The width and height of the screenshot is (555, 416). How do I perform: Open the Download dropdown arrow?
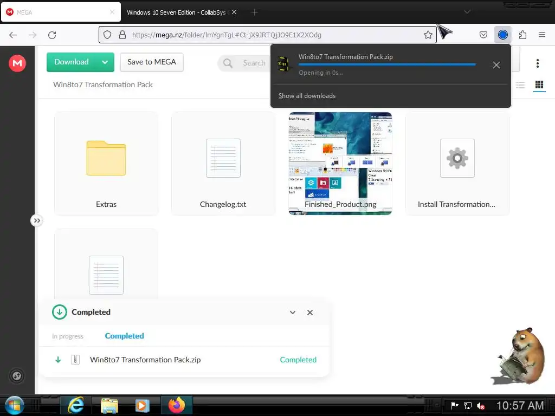click(x=105, y=62)
